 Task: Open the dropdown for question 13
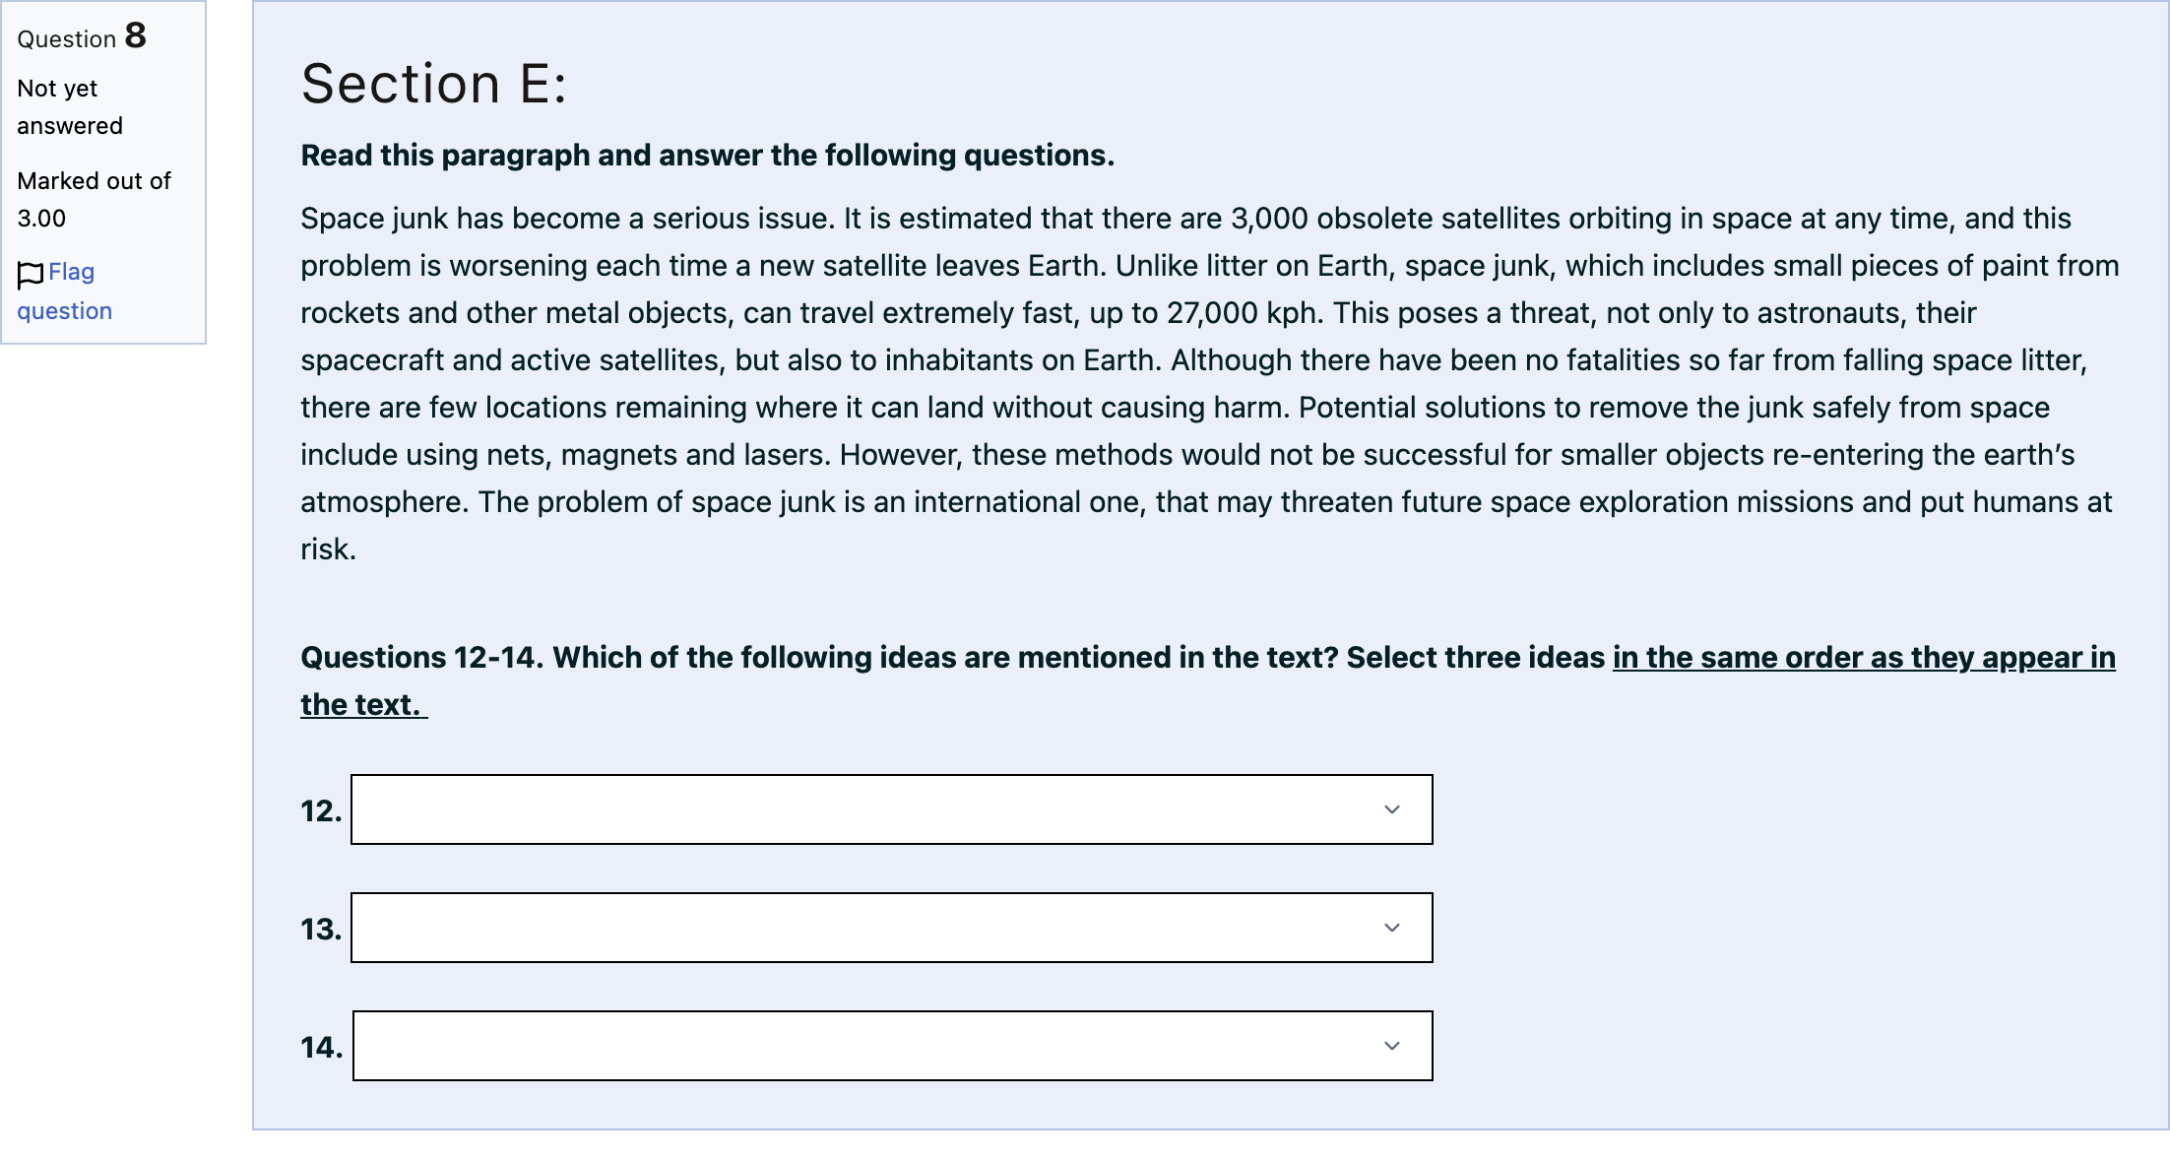pyautogui.click(x=892, y=928)
